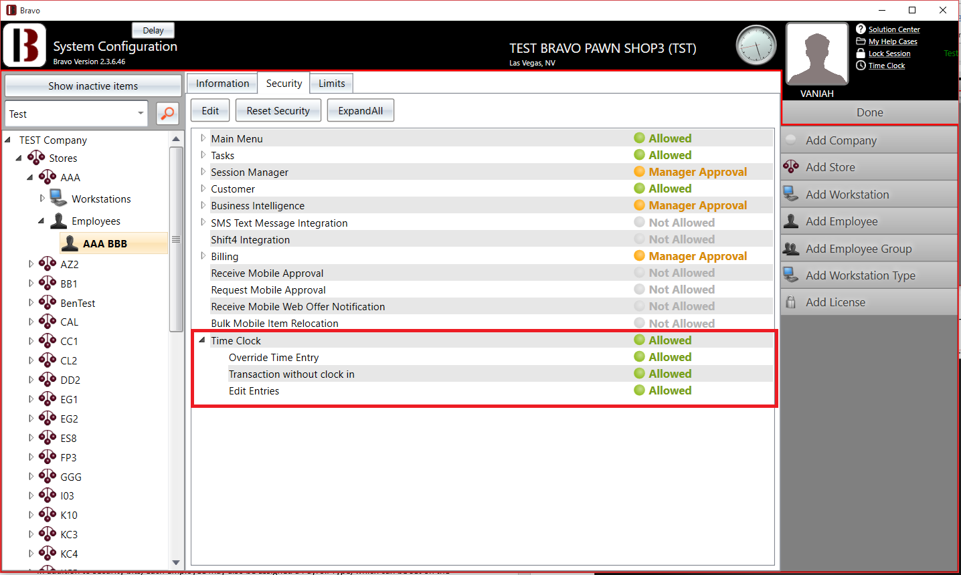Click the AZ2 store scale icon
This screenshot has width=961, height=575.
pos(48,264)
